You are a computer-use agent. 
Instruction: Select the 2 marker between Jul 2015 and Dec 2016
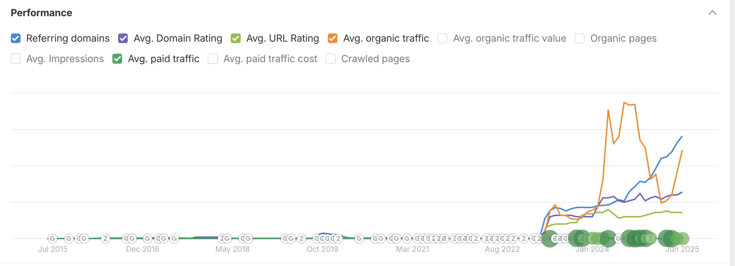pyautogui.click(x=105, y=238)
